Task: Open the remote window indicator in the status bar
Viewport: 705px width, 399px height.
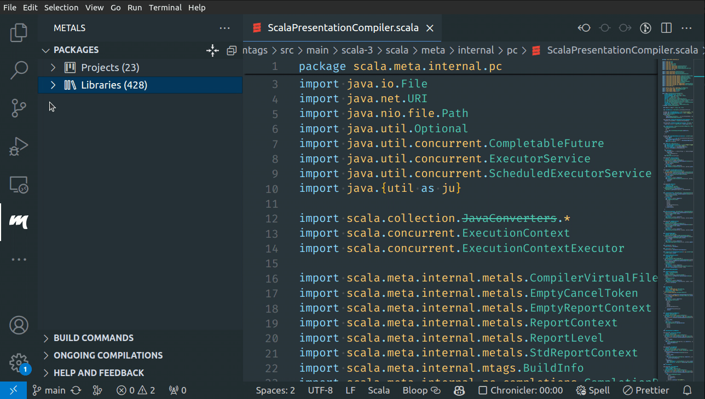Action: (13, 390)
